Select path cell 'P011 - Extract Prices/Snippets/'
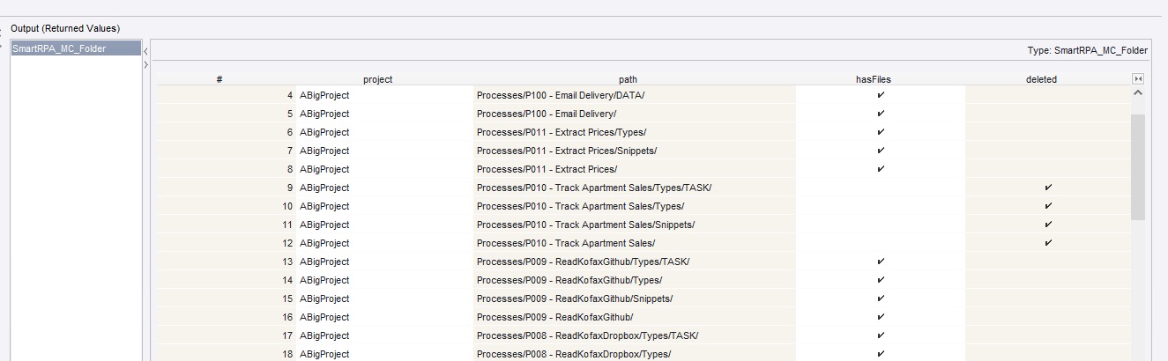This screenshot has width=1168, height=361. (x=566, y=151)
